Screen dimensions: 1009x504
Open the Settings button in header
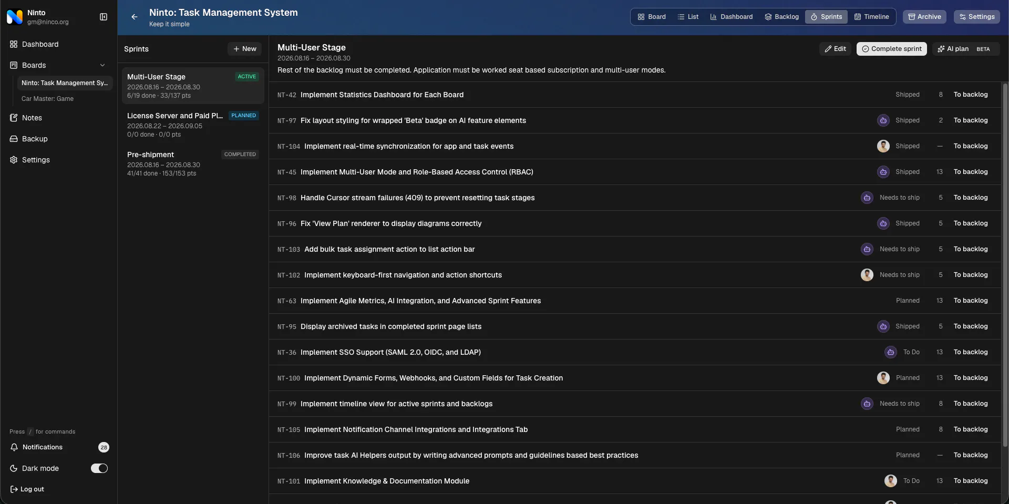point(977,17)
